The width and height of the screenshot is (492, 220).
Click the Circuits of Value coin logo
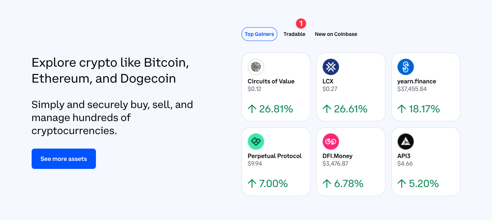256,67
